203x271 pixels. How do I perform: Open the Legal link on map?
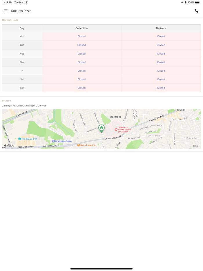(195, 146)
